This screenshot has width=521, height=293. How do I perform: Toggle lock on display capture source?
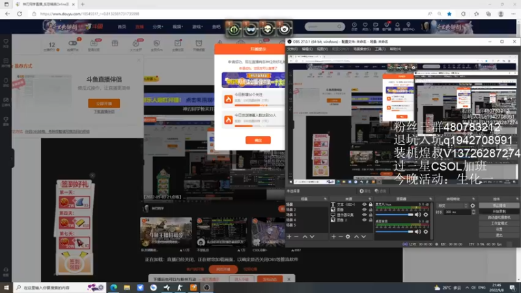[370, 215]
